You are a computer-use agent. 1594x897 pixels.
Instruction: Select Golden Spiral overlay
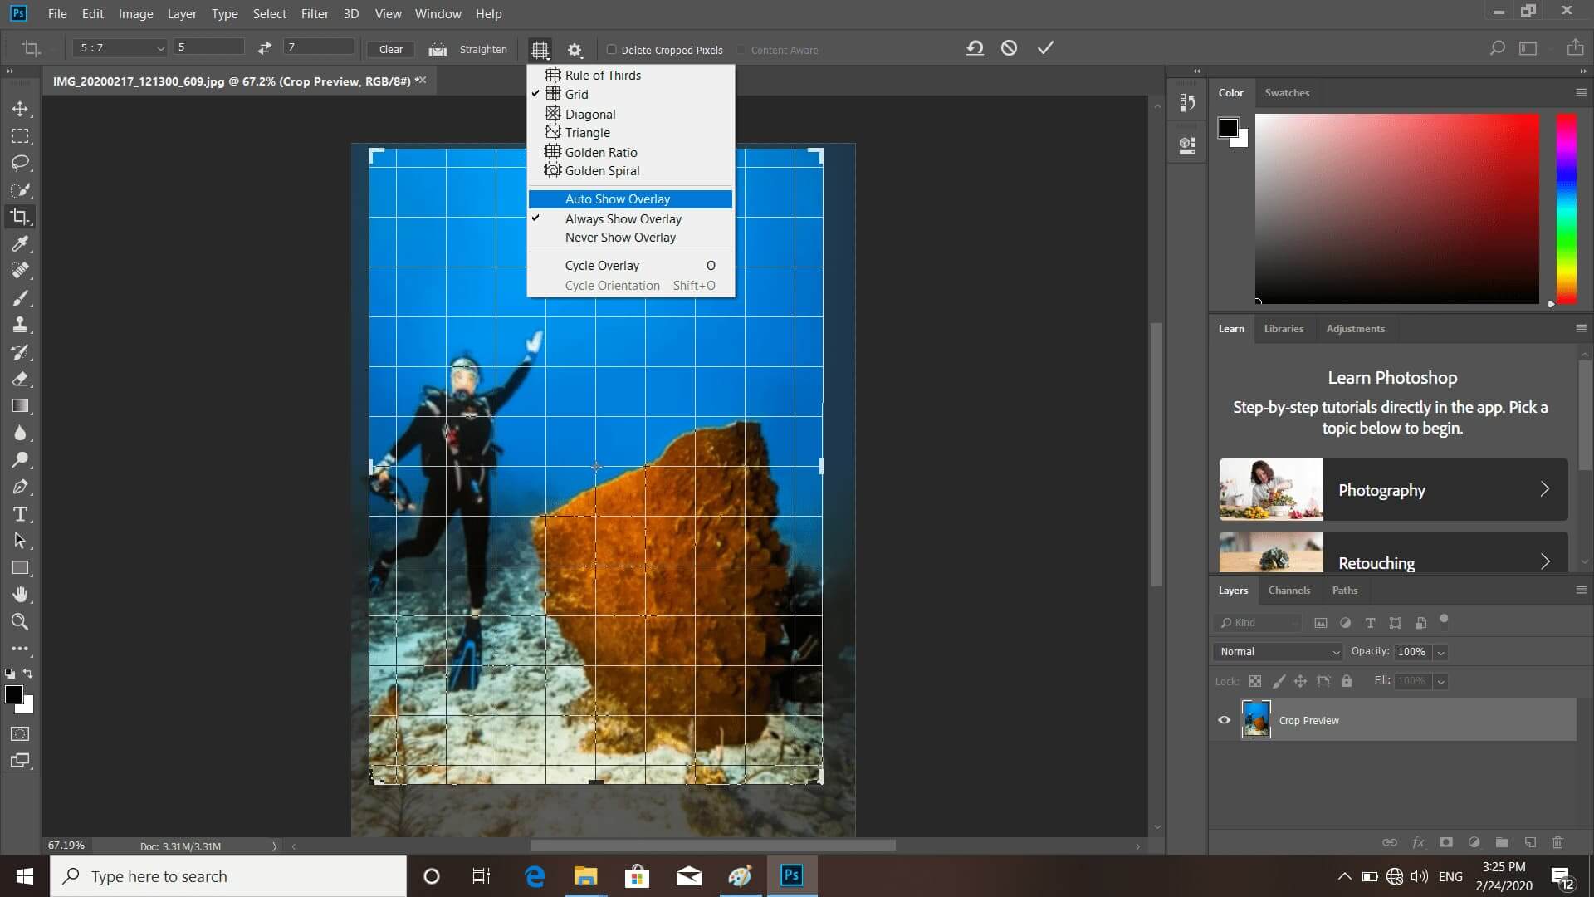pyautogui.click(x=630, y=171)
